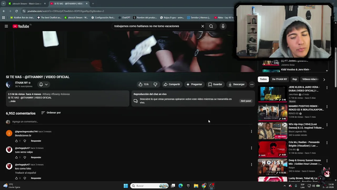Open the Windows Start menu
337x190 pixels.
126,186
